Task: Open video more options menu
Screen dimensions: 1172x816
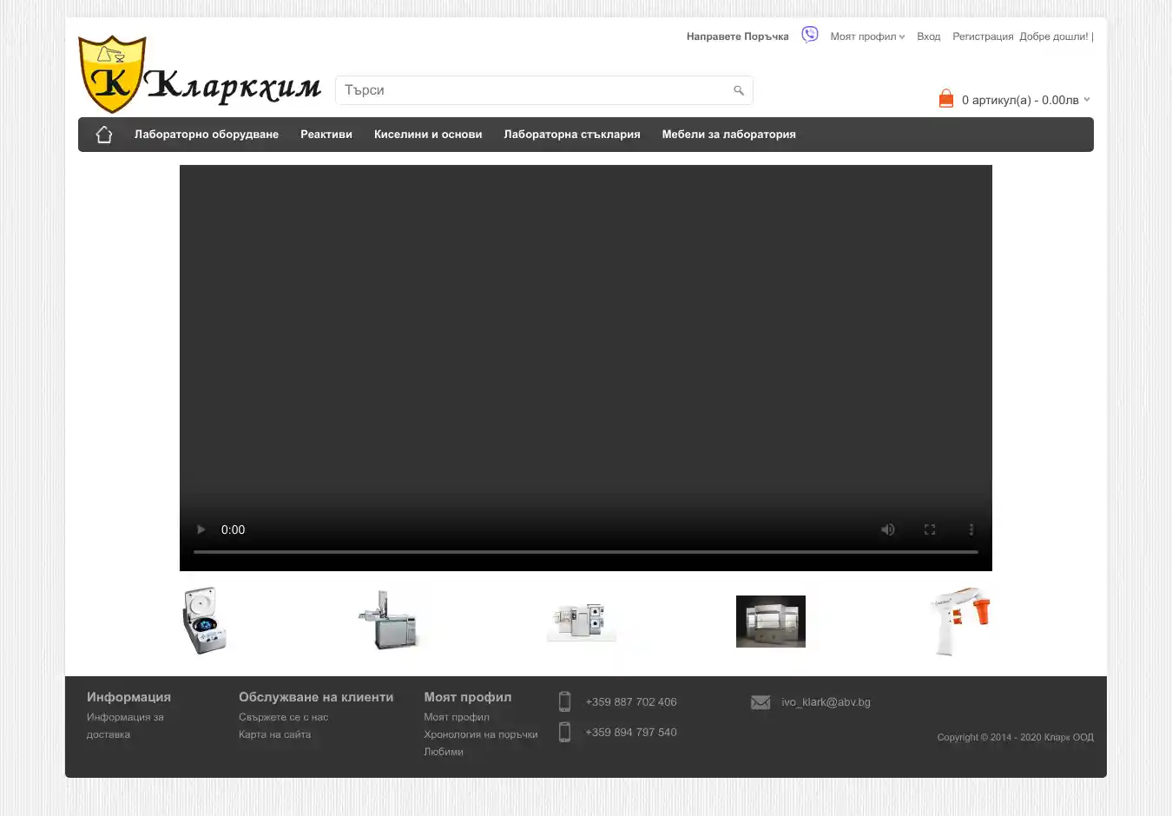Action: 971,530
